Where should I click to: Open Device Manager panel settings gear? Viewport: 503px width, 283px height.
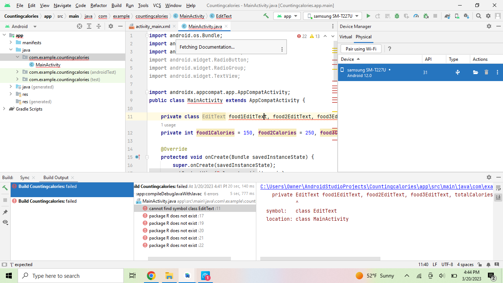click(489, 26)
